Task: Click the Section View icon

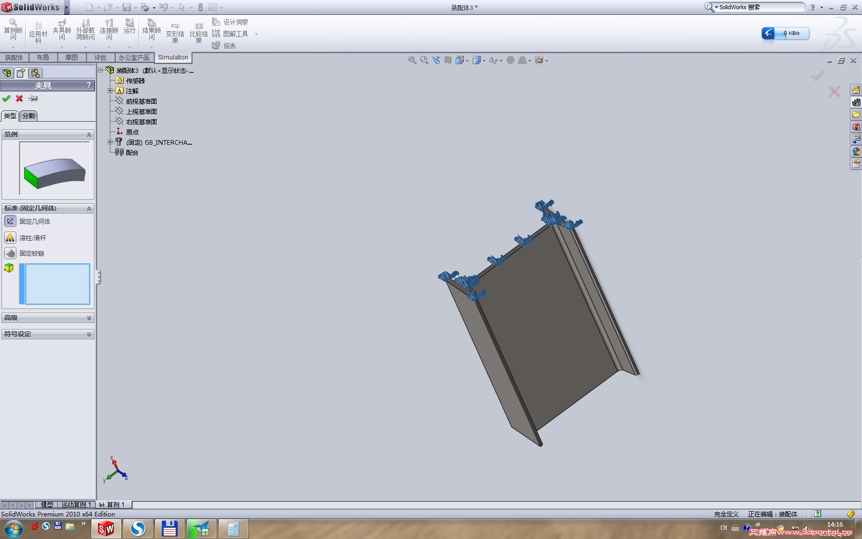Action: (448, 60)
